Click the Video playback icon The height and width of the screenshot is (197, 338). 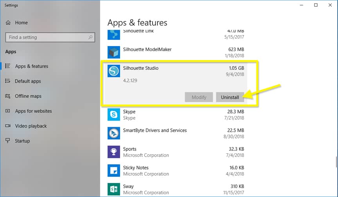tap(8, 126)
